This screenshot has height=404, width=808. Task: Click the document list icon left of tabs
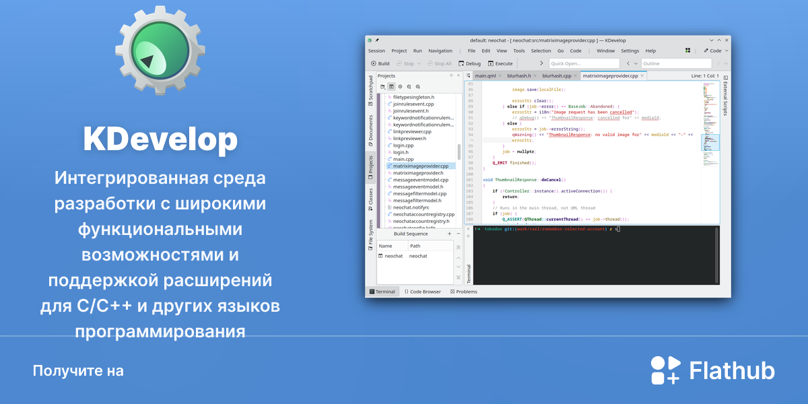point(469,76)
